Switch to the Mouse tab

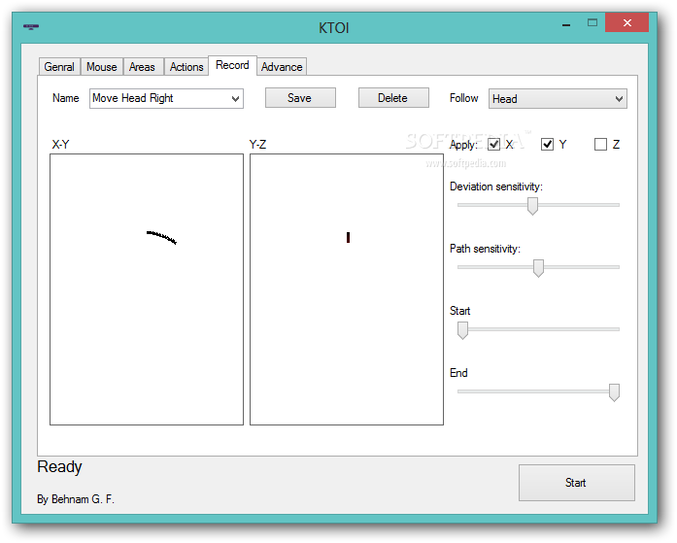tap(101, 67)
